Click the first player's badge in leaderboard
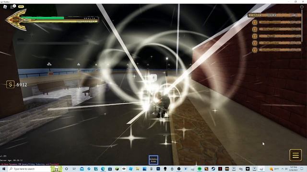307x172 pixels. [x=255, y=22]
